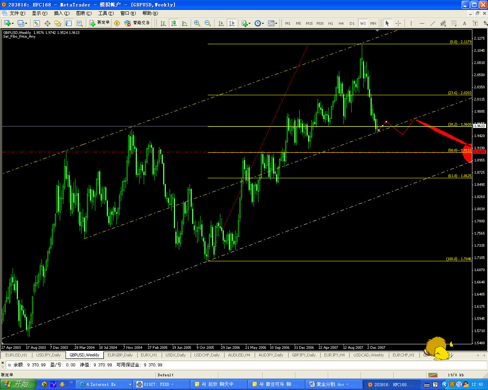Open the periodicity clock dropdown
488x390 pixels.
click(x=259, y=23)
